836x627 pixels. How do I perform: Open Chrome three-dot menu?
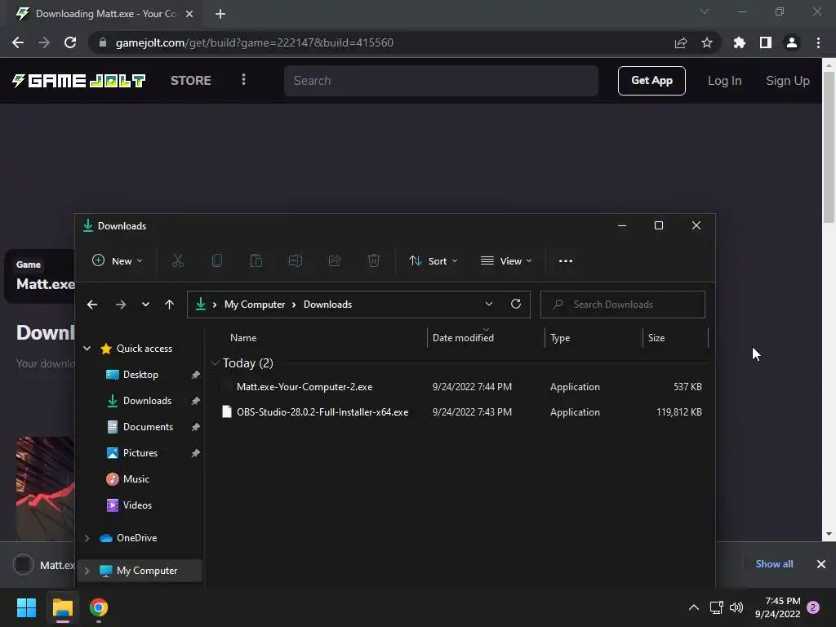coord(818,42)
